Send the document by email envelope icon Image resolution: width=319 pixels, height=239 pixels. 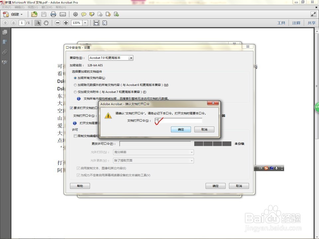pos(63,14)
